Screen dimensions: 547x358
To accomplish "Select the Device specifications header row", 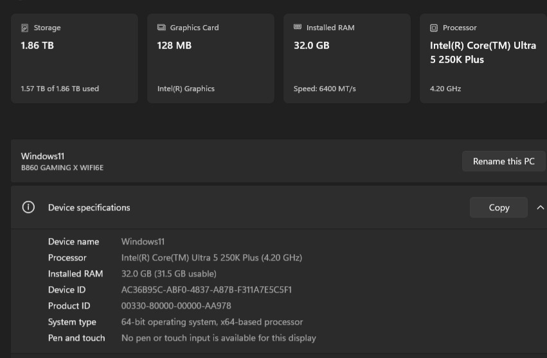I will 279,207.
